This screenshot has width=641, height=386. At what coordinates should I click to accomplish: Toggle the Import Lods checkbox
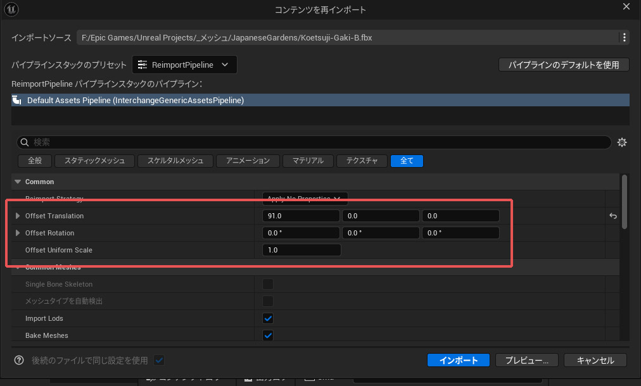[x=268, y=318]
